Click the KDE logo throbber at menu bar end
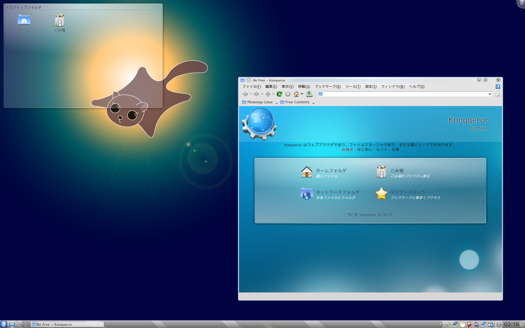This screenshot has width=525, height=328. [498, 87]
